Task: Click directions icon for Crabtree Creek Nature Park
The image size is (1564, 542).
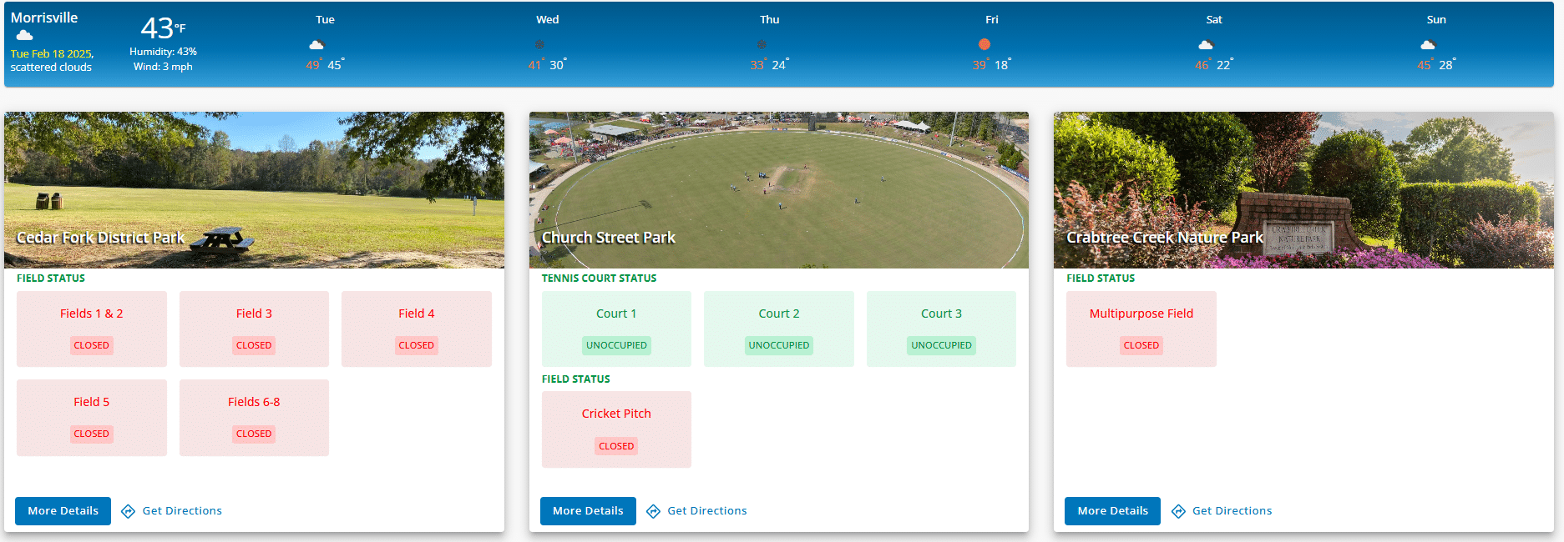Action: (1178, 511)
